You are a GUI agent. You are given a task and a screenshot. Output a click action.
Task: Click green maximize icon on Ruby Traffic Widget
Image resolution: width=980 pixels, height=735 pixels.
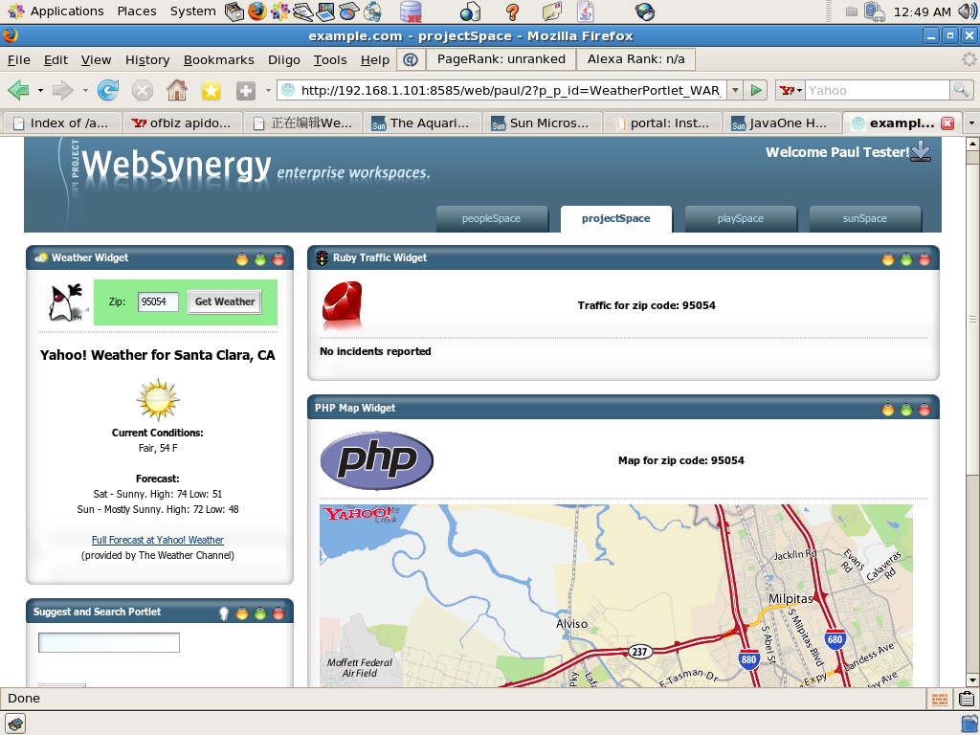[905, 258]
